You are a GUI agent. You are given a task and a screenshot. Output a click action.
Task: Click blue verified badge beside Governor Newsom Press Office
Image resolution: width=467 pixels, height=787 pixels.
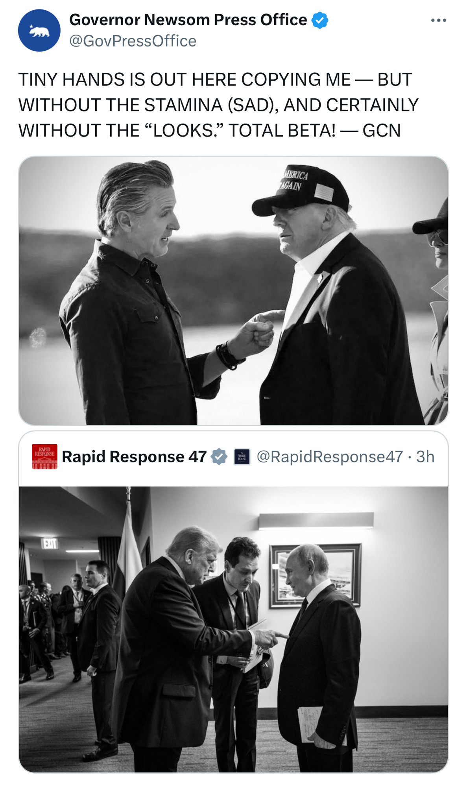coord(320,20)
